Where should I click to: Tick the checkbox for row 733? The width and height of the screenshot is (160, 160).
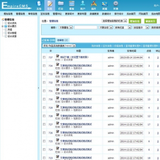tap(44, 74)
